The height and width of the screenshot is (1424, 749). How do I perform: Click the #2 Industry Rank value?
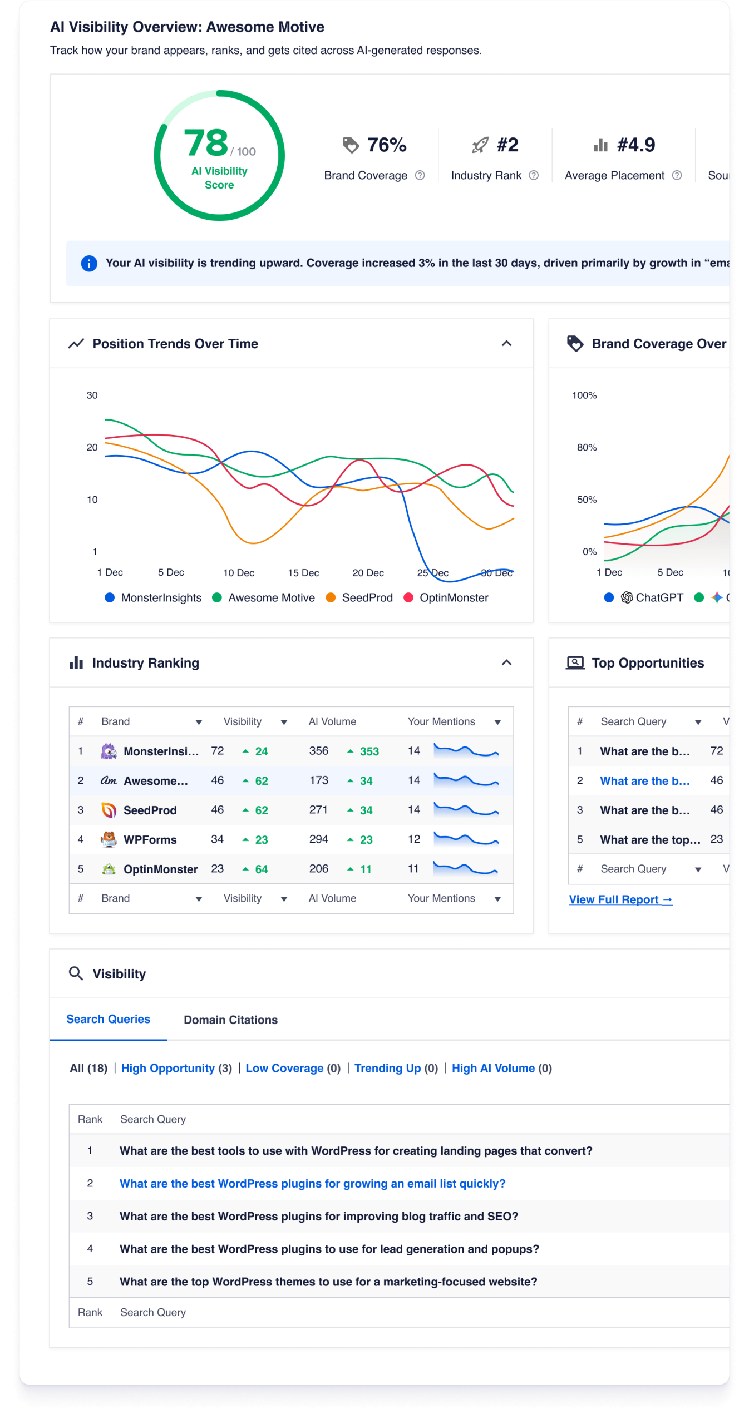coord(507,145)
